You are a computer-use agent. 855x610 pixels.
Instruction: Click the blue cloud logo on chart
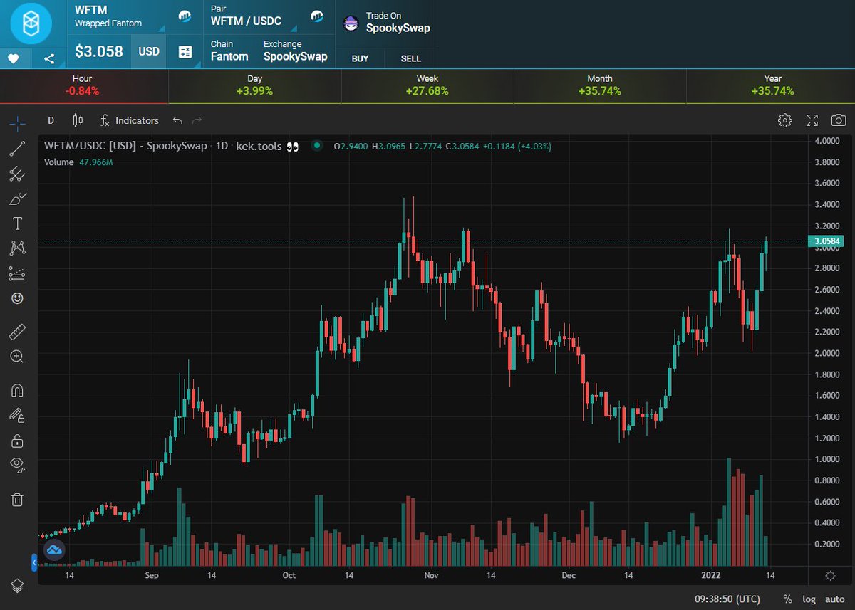click(54, 549)
